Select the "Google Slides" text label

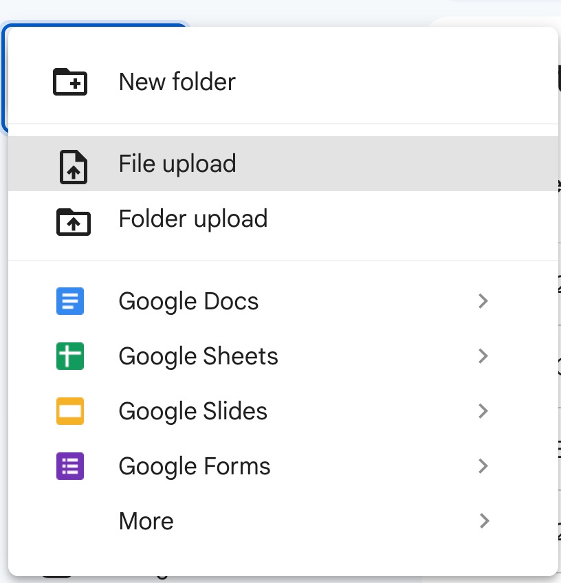click(x=192, y=412)
